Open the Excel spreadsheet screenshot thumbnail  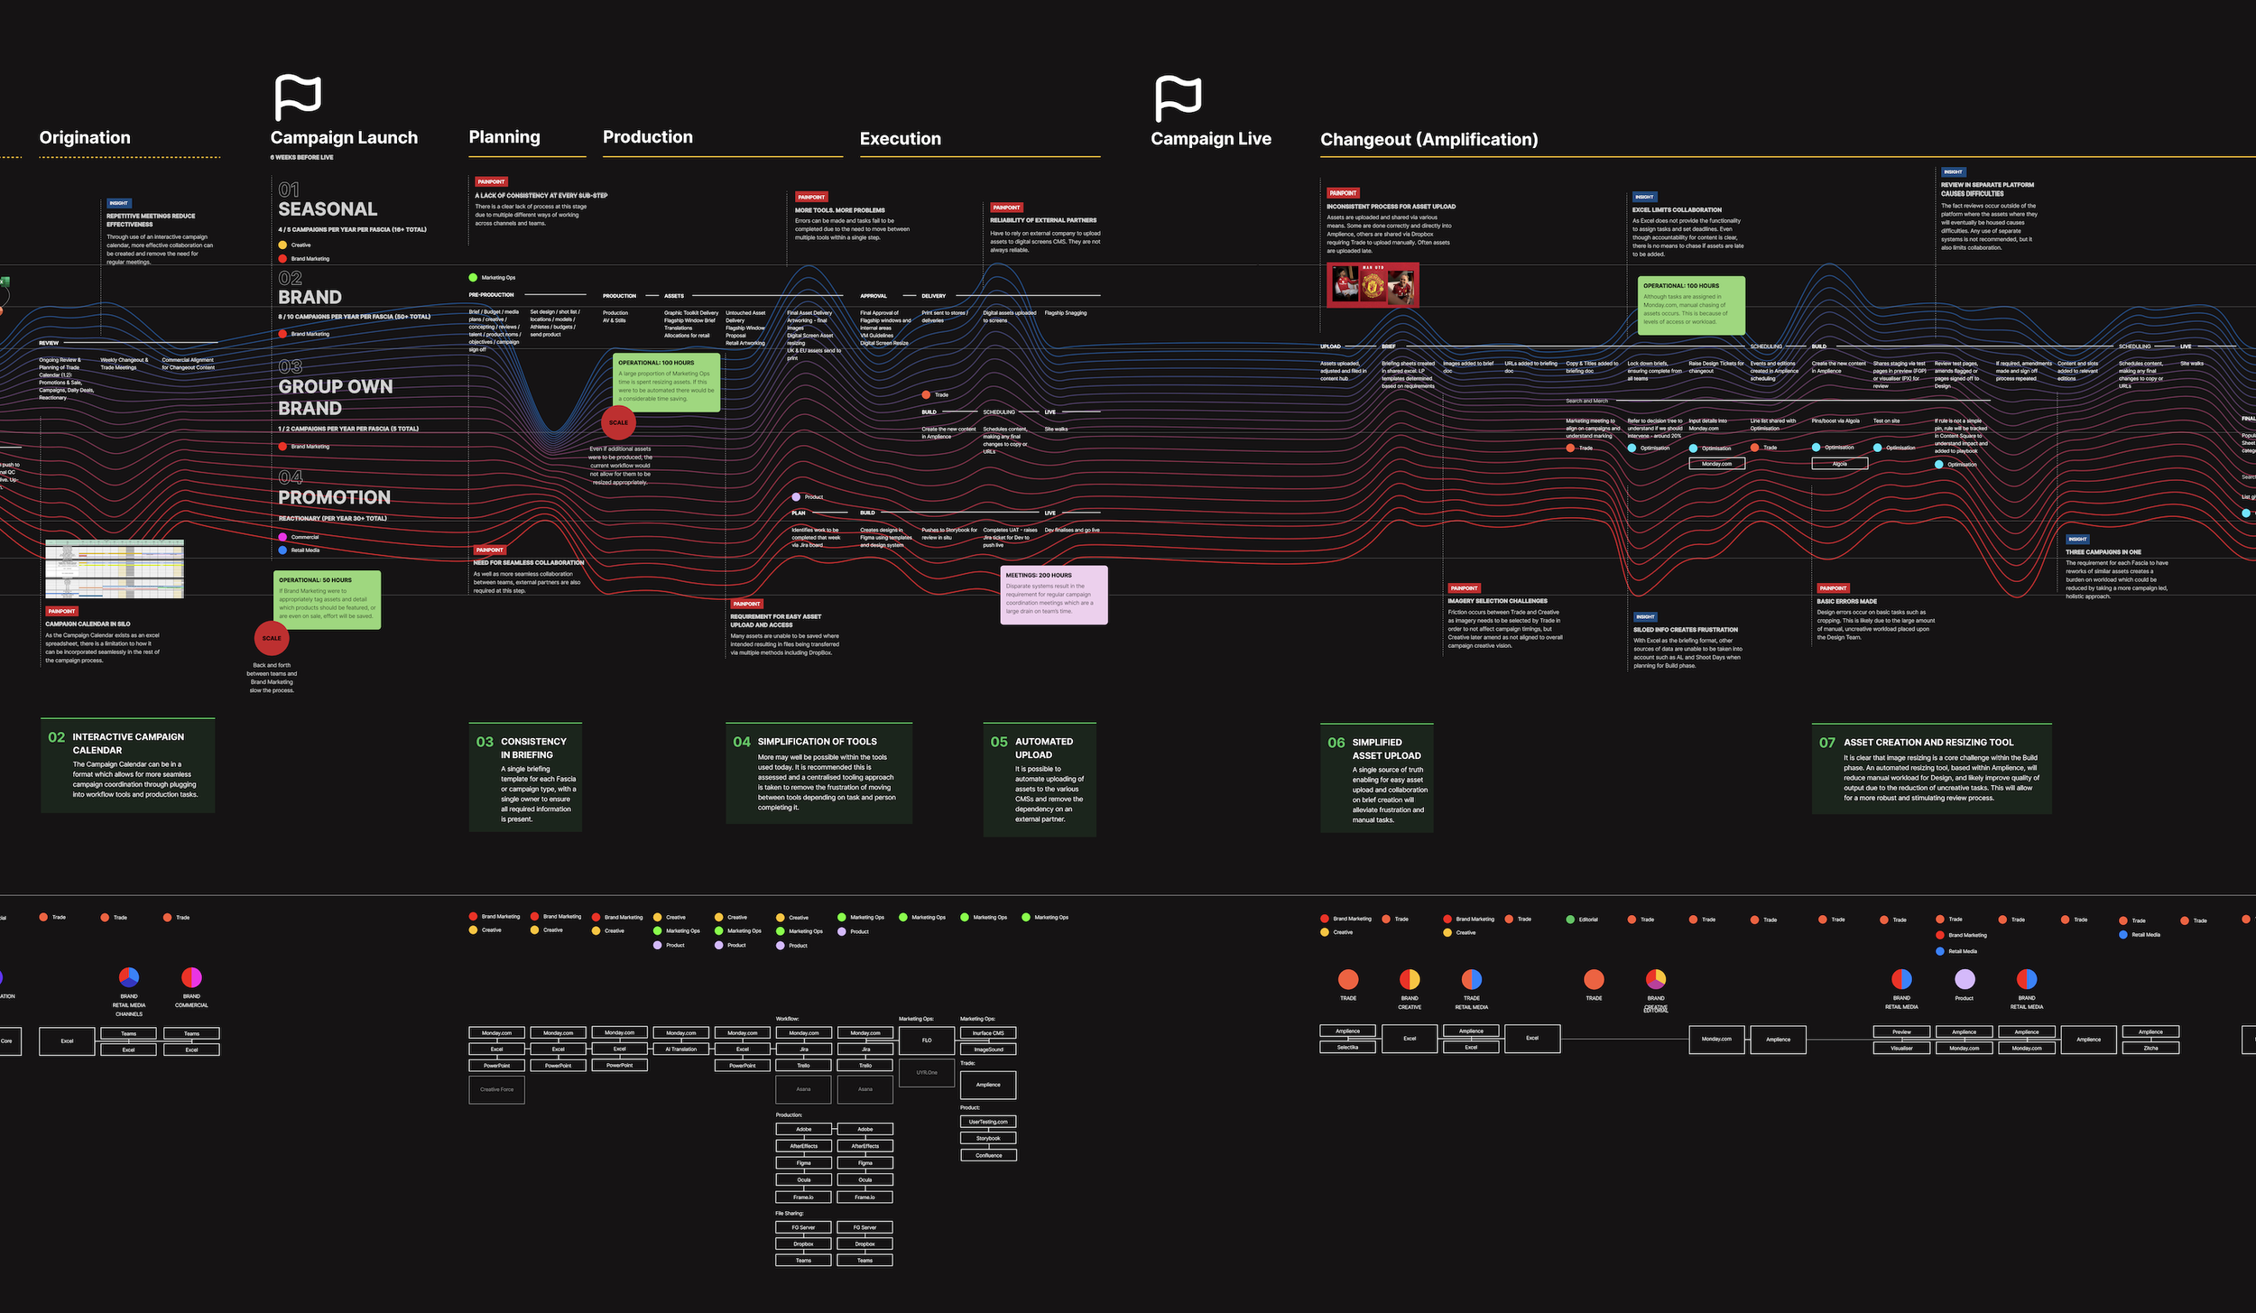click(115, 569)
